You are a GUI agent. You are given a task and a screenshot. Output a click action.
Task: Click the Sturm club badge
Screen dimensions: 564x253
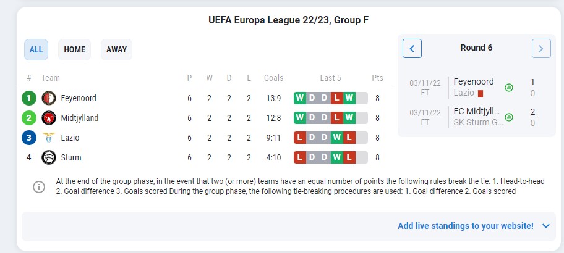[49, 157]
